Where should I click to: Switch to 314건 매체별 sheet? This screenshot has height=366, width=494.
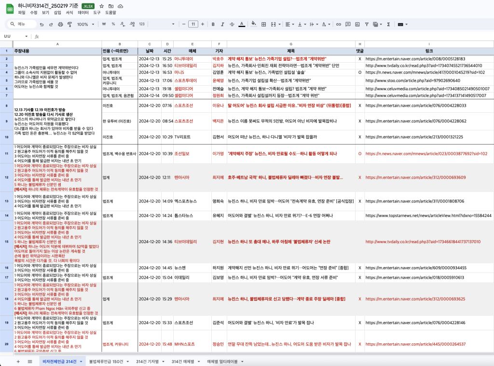(183, 361)
